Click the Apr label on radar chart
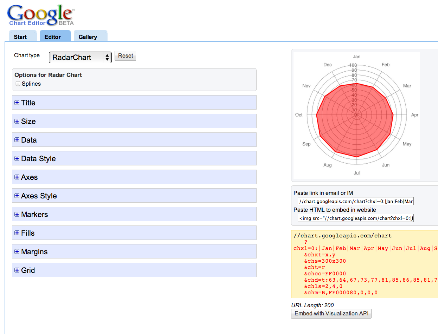 (x=415, y=115)
